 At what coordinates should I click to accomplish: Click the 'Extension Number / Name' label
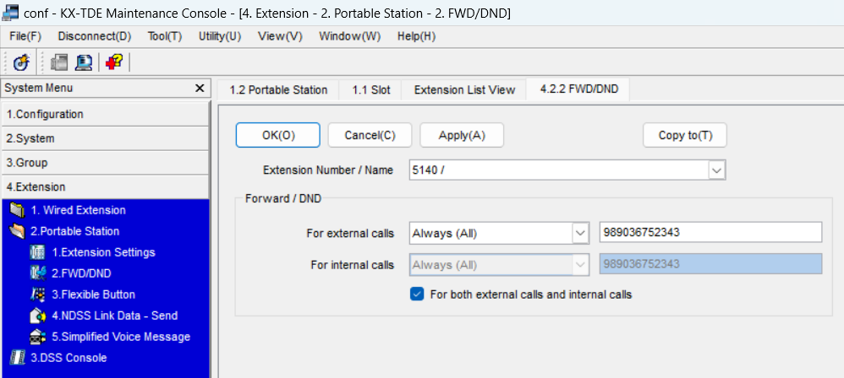click(328, 170)
